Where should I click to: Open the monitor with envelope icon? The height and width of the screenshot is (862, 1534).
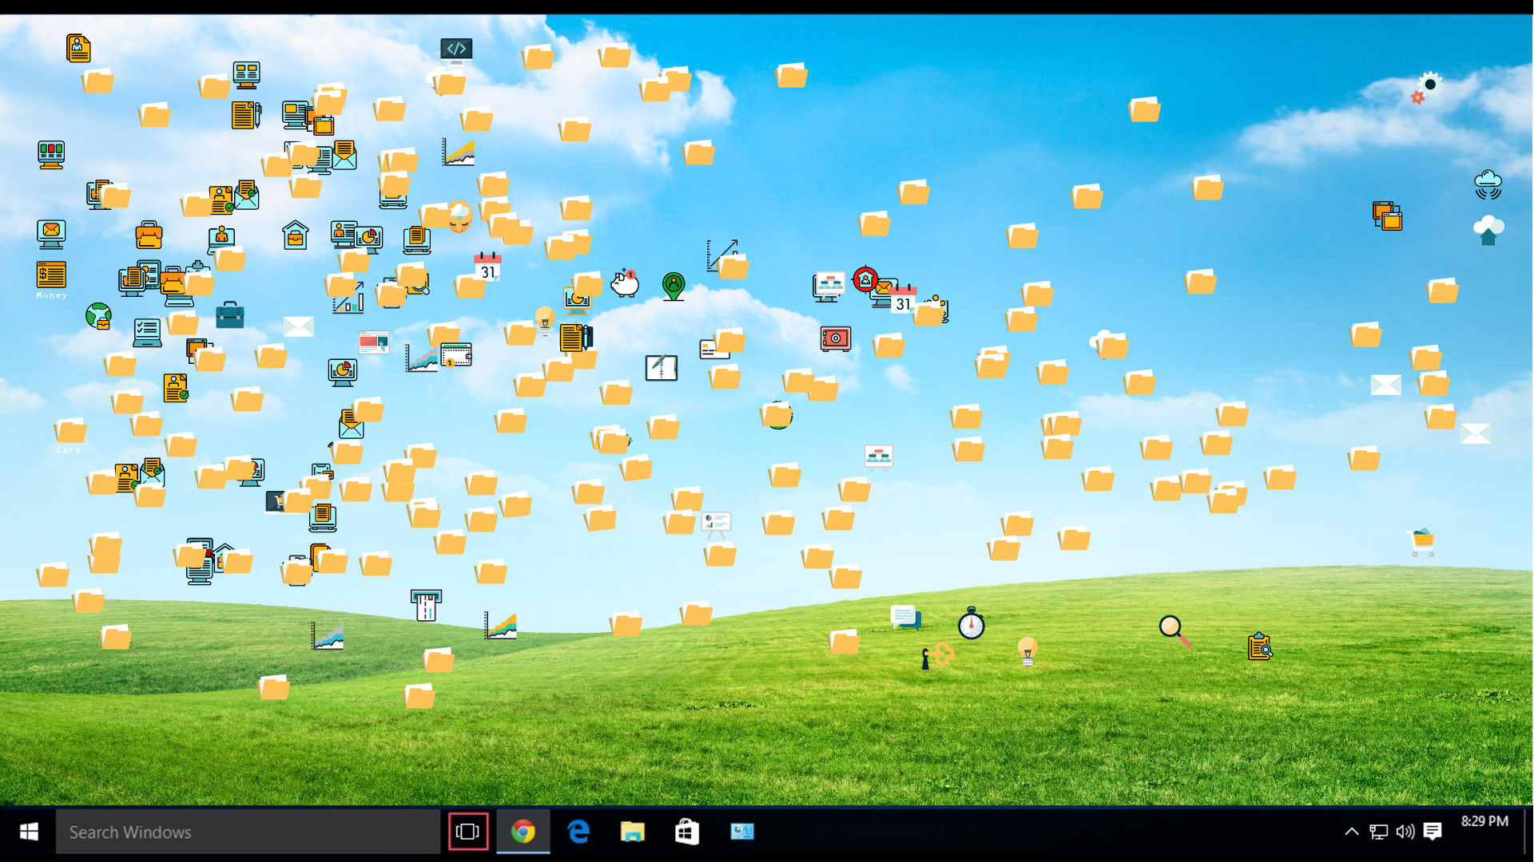(x=51, y=234)
